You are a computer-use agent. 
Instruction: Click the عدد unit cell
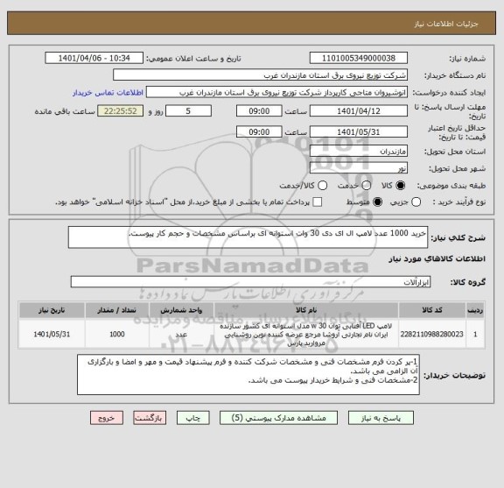tap(181, 334)
